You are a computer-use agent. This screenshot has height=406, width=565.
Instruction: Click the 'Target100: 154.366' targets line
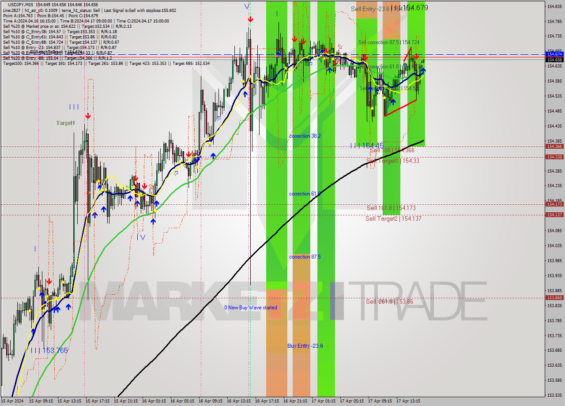coord(106,64)
